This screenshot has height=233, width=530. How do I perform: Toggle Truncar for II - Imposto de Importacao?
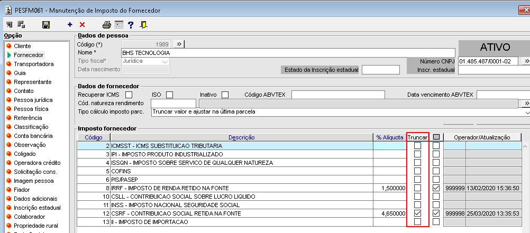pyautogui.click(x=418, y=222)
